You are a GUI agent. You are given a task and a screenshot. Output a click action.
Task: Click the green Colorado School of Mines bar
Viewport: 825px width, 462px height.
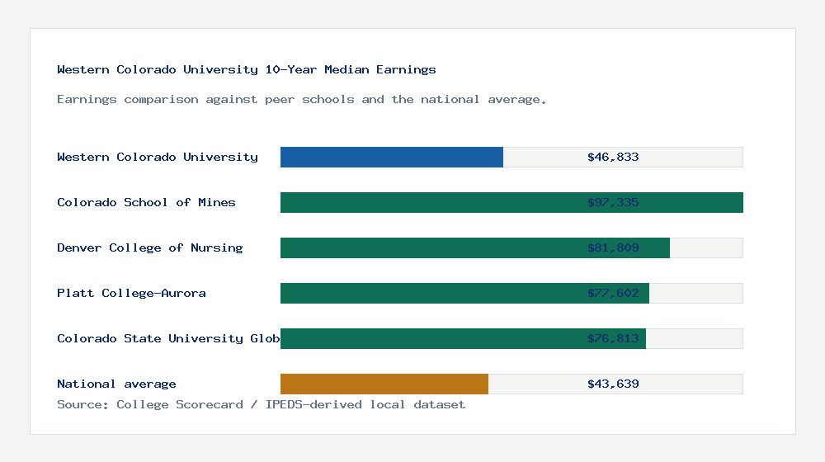click(x=511, y=203)
